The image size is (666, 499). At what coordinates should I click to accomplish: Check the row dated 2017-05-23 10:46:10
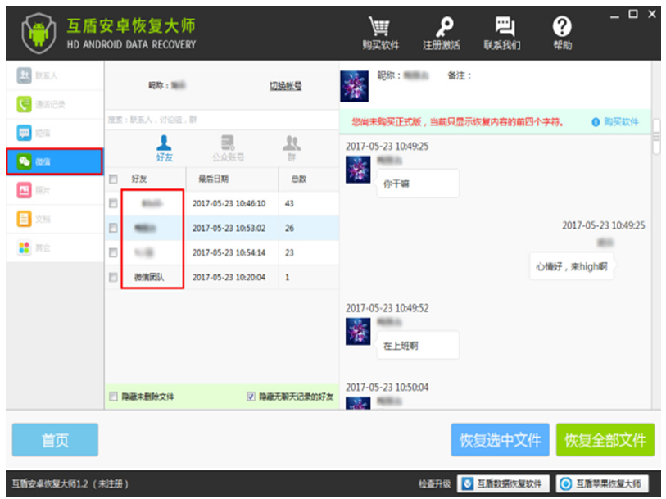(x=113, y=203)
